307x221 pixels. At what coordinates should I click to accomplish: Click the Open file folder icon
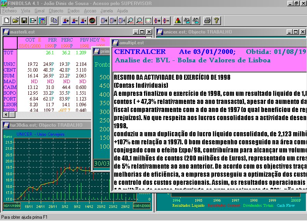coord(15,20)
